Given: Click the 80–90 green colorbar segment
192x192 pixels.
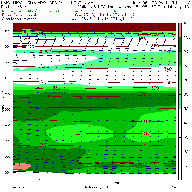Looking at the screenshot, I should pyautogui.click(x=180, y=59).
